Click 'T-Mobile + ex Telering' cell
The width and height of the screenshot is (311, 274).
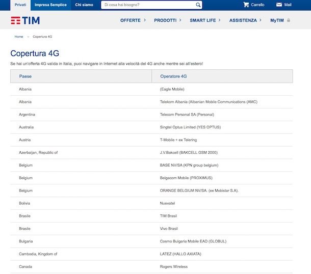pos(178,140)
